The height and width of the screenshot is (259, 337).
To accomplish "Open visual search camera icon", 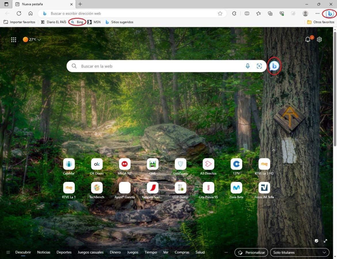I will point(259,66).
